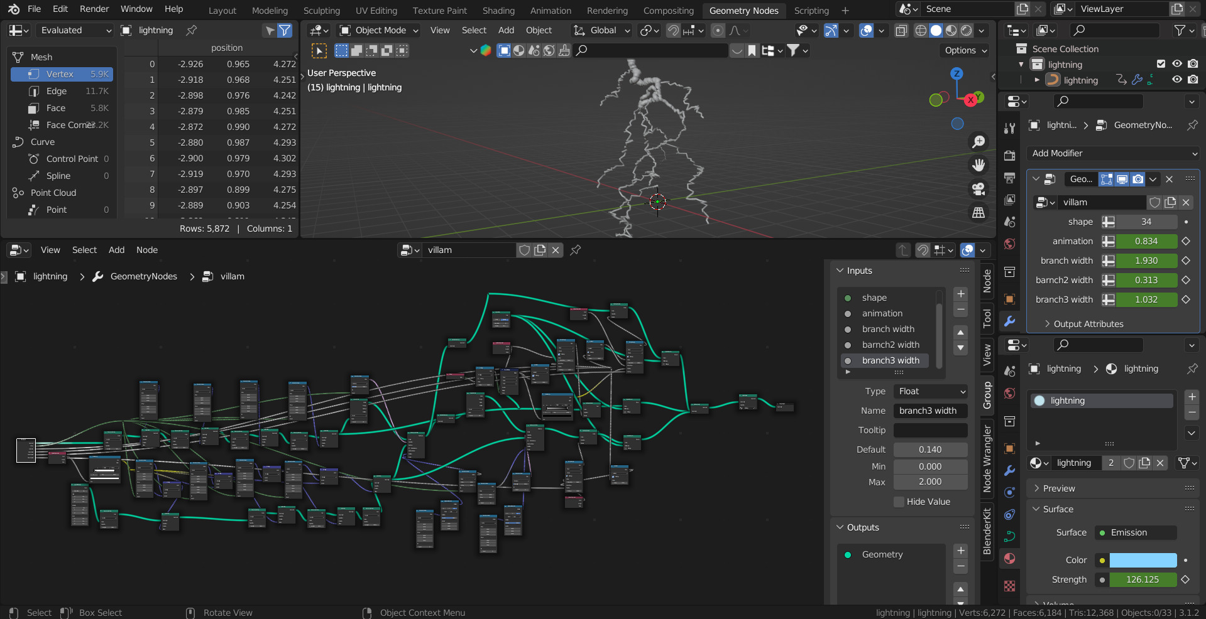Toggle X-Ray in the 3D viewport
The image size is (1206, 619).
click(901, 30)
